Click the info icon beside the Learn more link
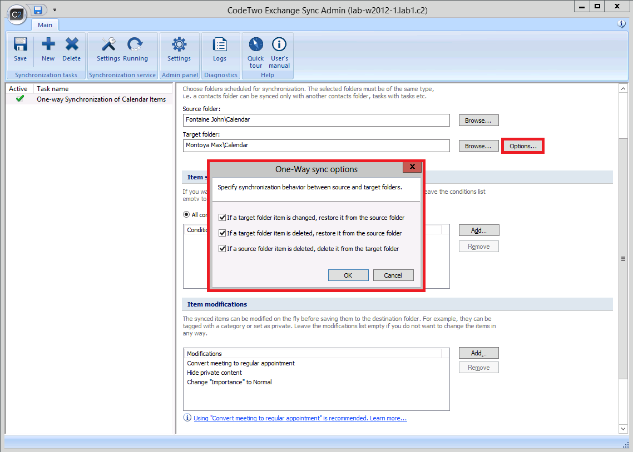The height and width of the screenshot is (452, 633). [187, 418]
